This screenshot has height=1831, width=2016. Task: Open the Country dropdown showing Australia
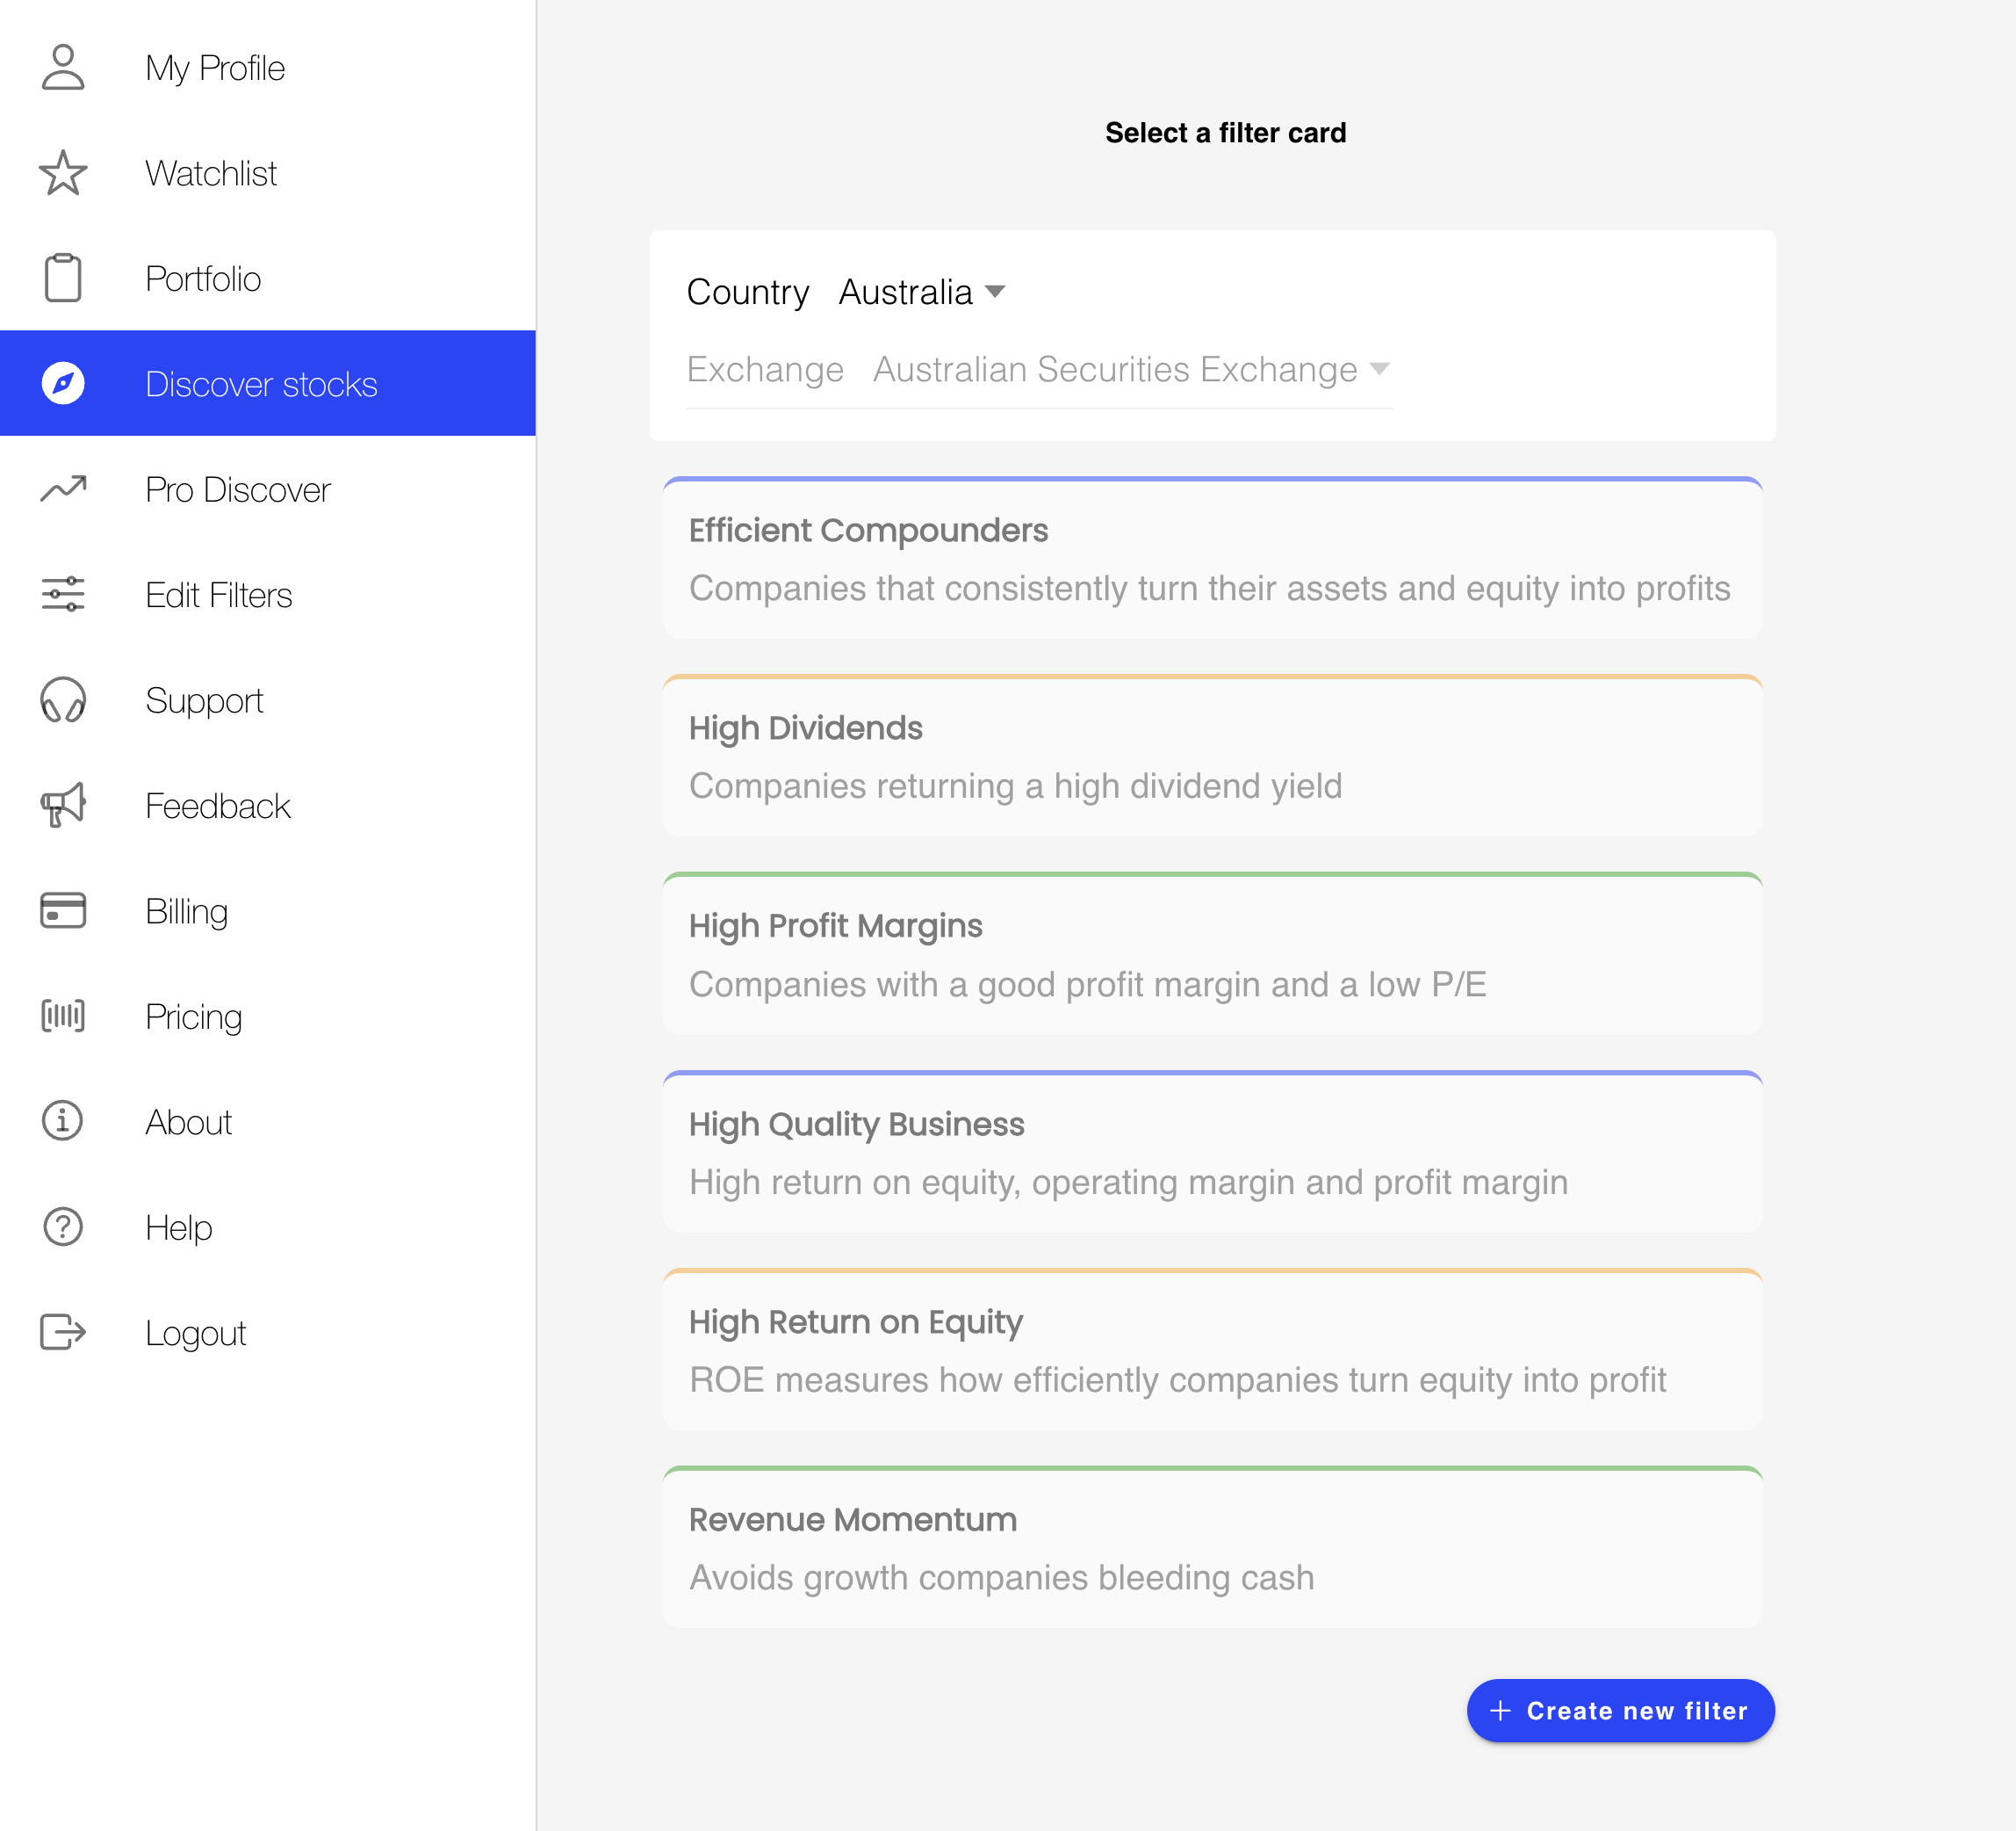pos(920,293)
